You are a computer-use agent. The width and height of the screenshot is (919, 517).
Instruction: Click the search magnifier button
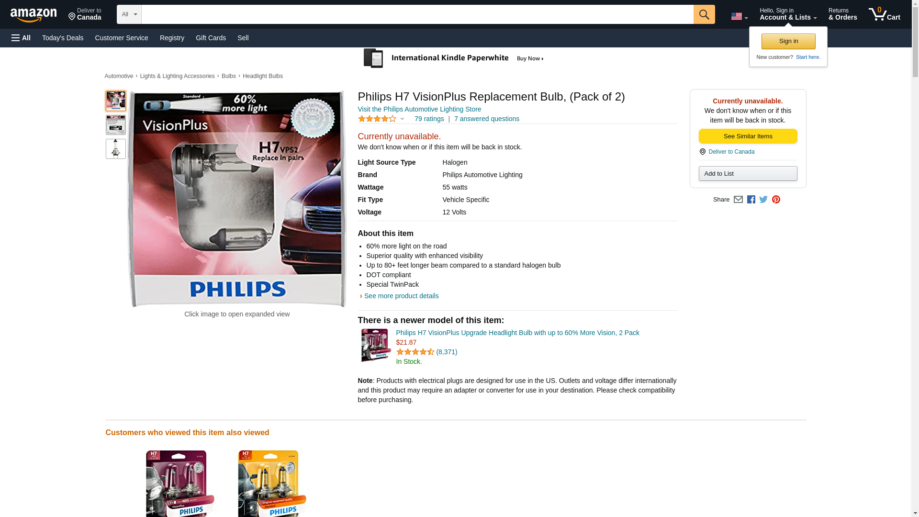pos(704,14)
